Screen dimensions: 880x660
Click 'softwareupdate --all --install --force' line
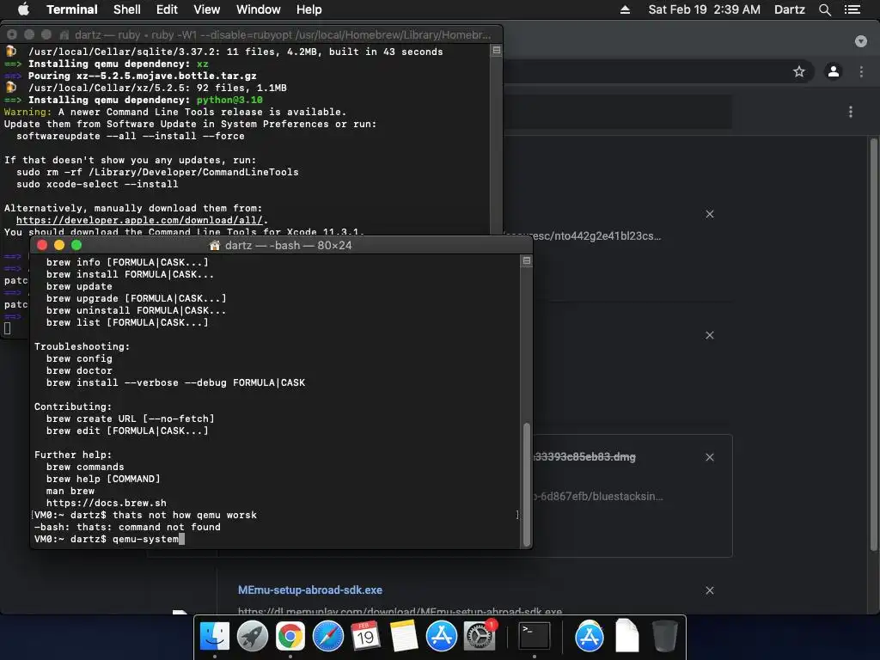click(x=131, y=136)
